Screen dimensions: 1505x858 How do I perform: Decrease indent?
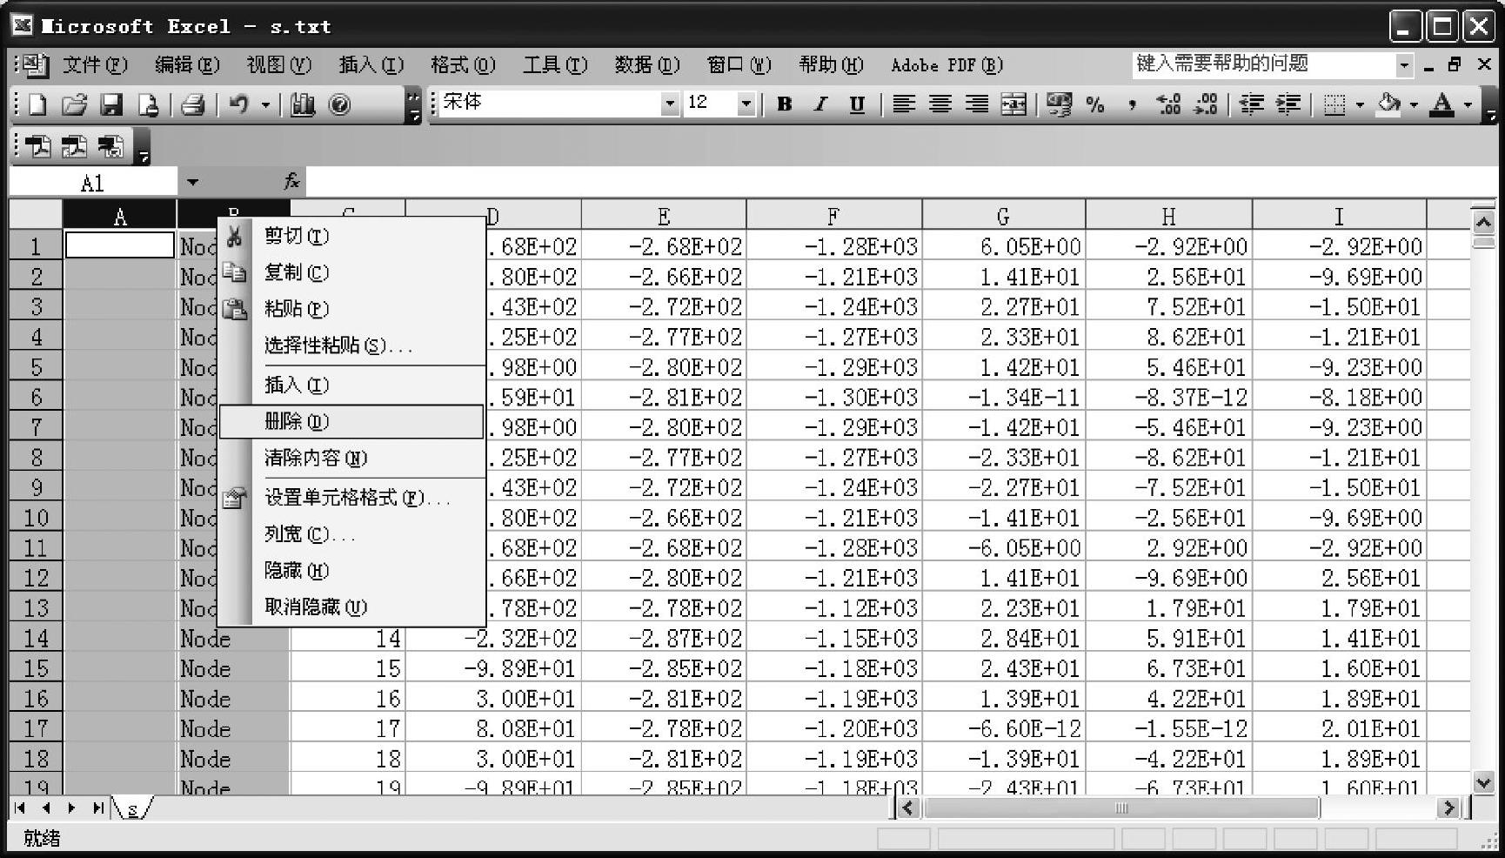(1251, 104)
